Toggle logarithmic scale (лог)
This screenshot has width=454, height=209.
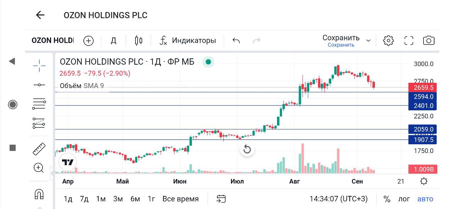pyautogui.click(x=404, y=199)
